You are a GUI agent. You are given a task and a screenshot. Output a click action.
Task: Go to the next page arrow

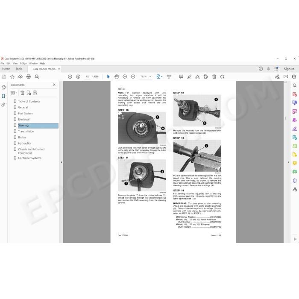tap(78, 76)
